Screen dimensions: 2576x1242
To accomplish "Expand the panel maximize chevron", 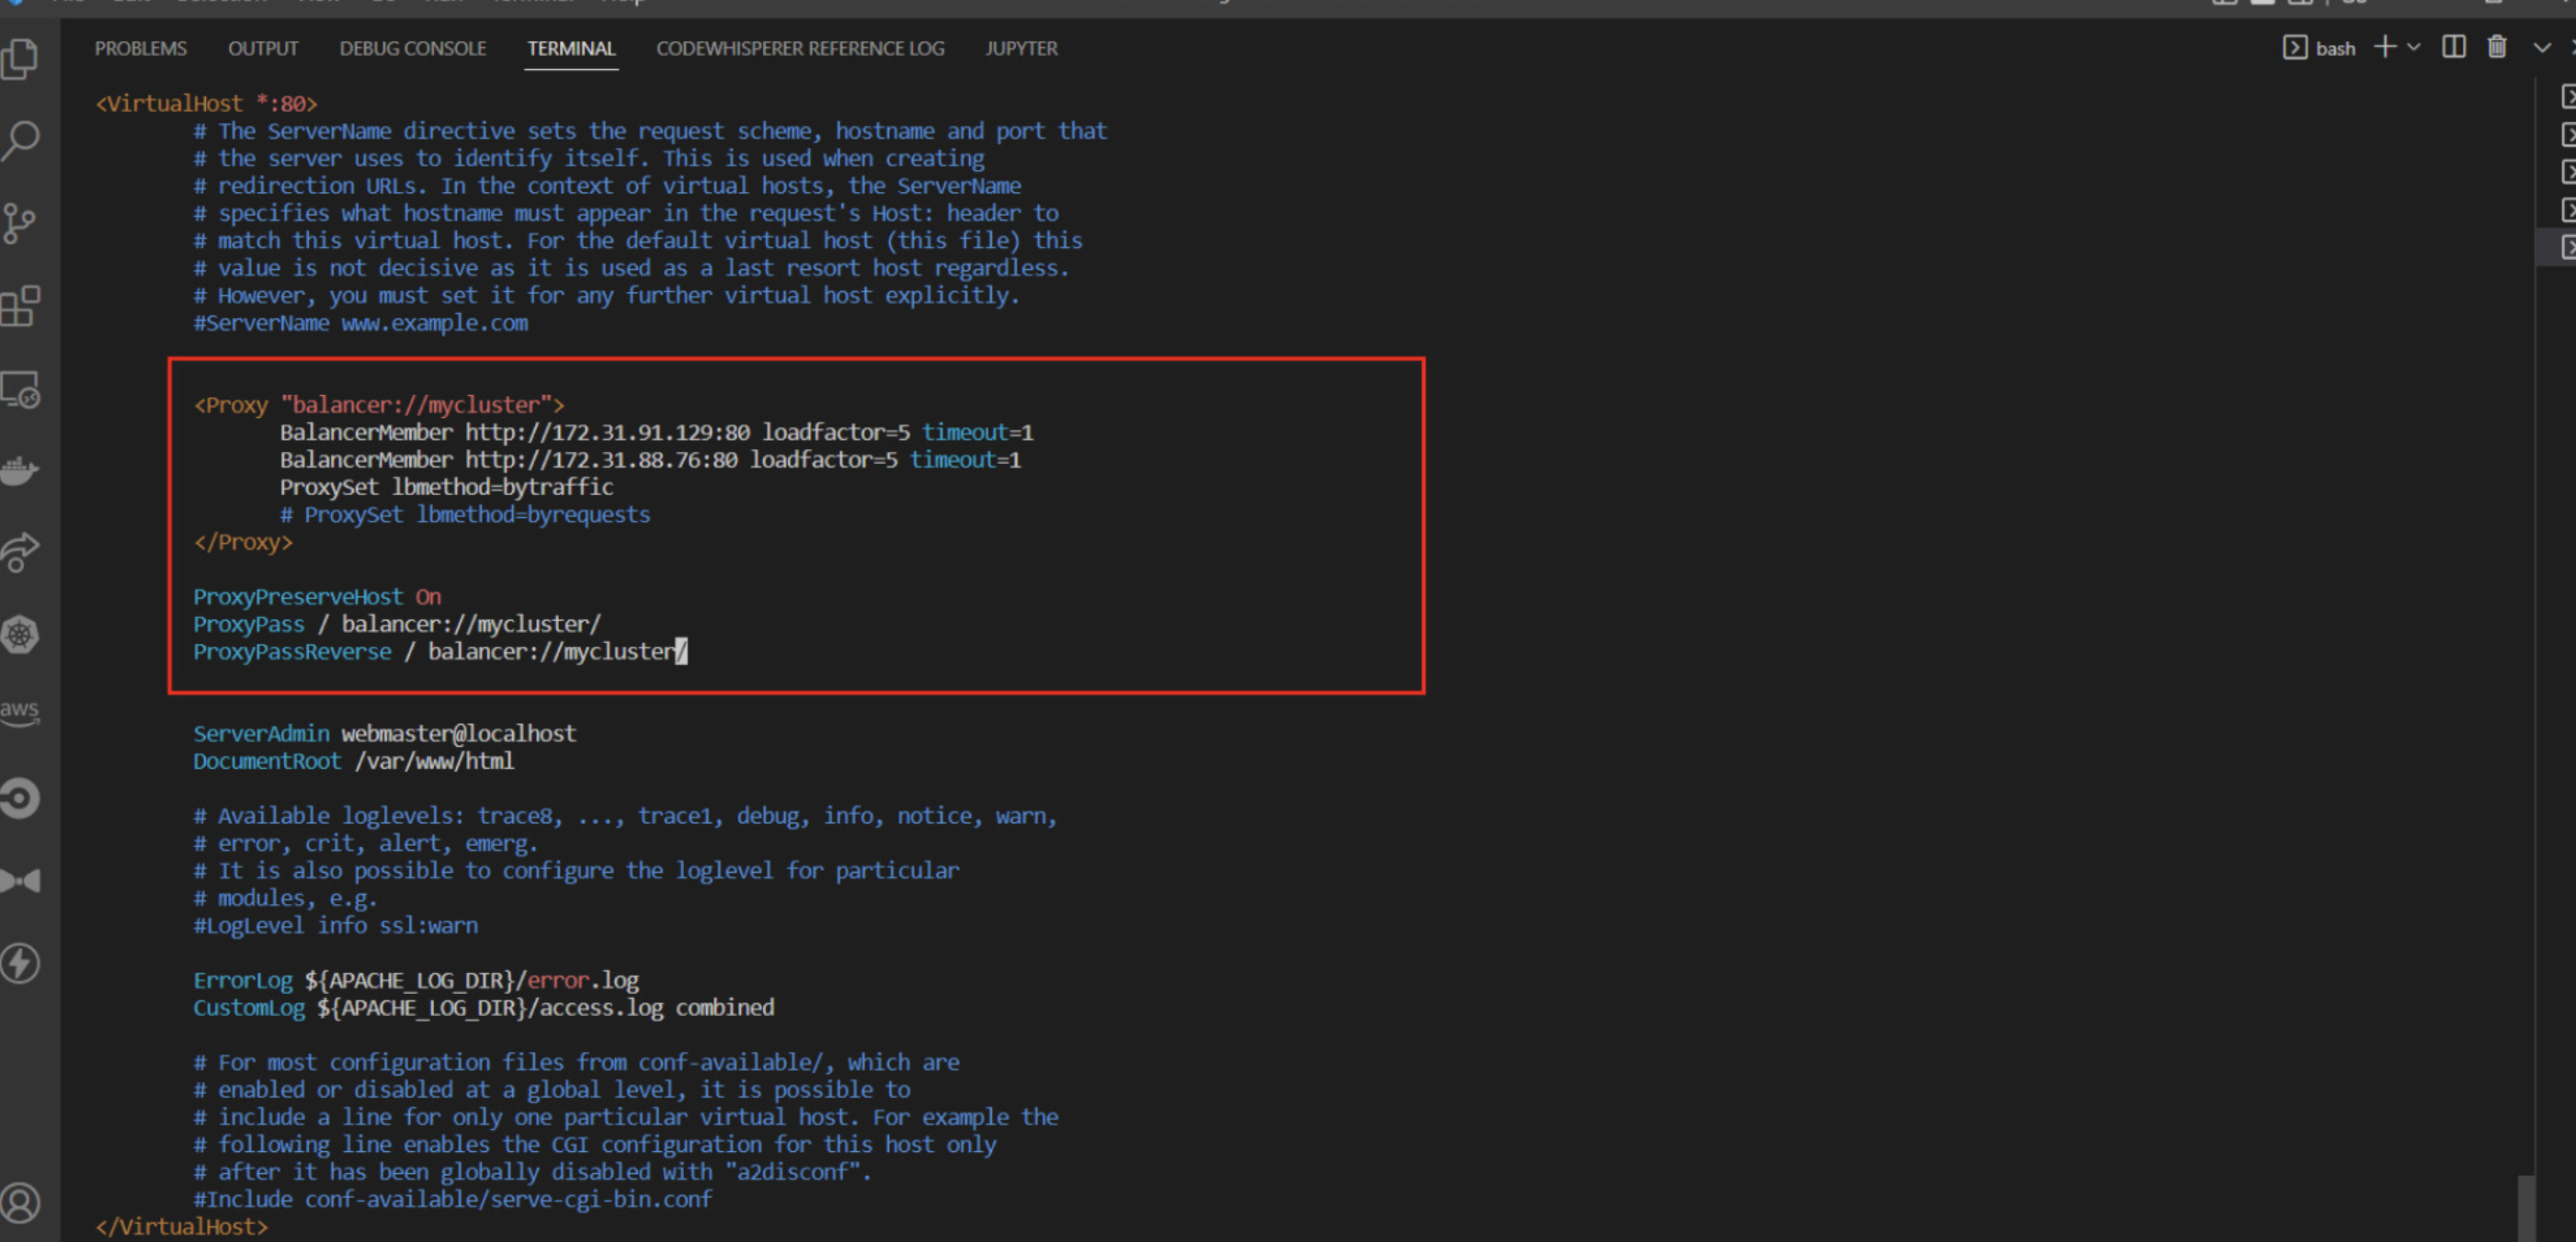I will point(2543,47).
